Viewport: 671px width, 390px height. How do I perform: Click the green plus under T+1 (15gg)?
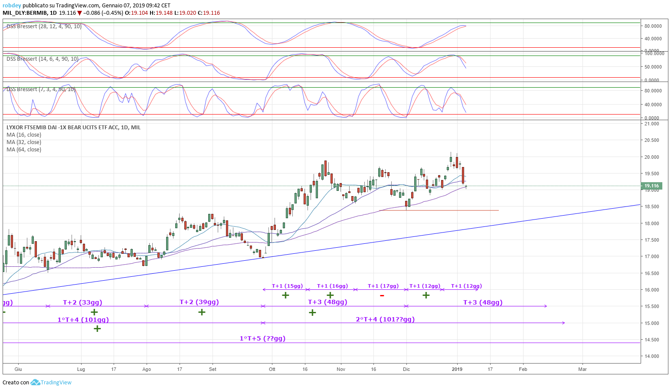click(x=285, y=295)
